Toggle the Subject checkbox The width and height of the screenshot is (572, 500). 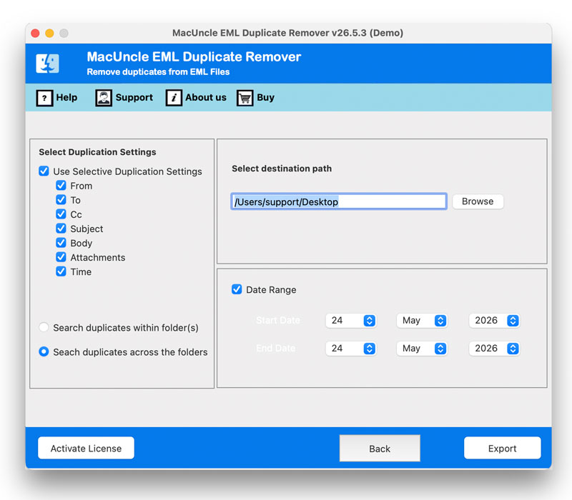pyautogui.click(x=61, y=229)
